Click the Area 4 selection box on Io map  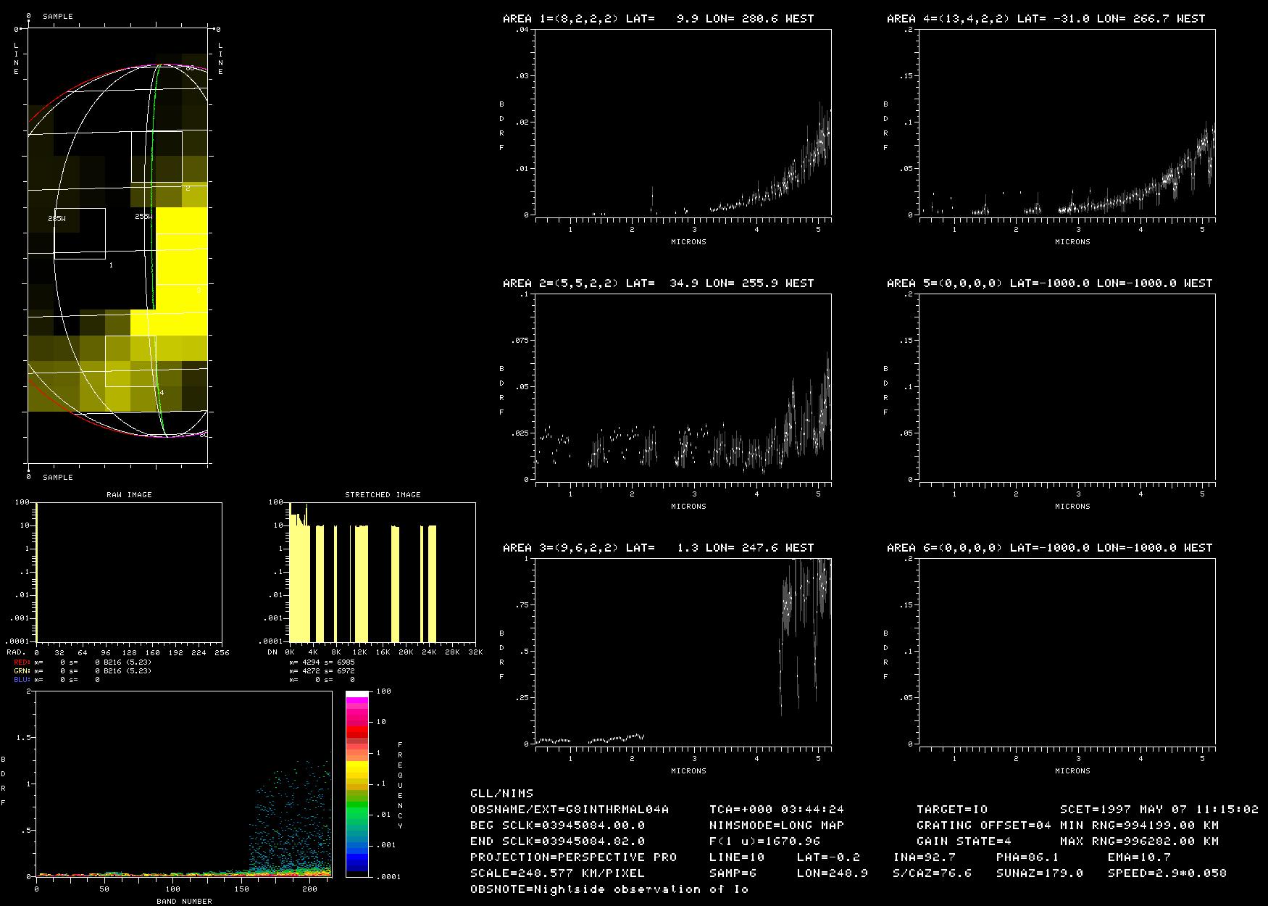(x=130, y=361)
